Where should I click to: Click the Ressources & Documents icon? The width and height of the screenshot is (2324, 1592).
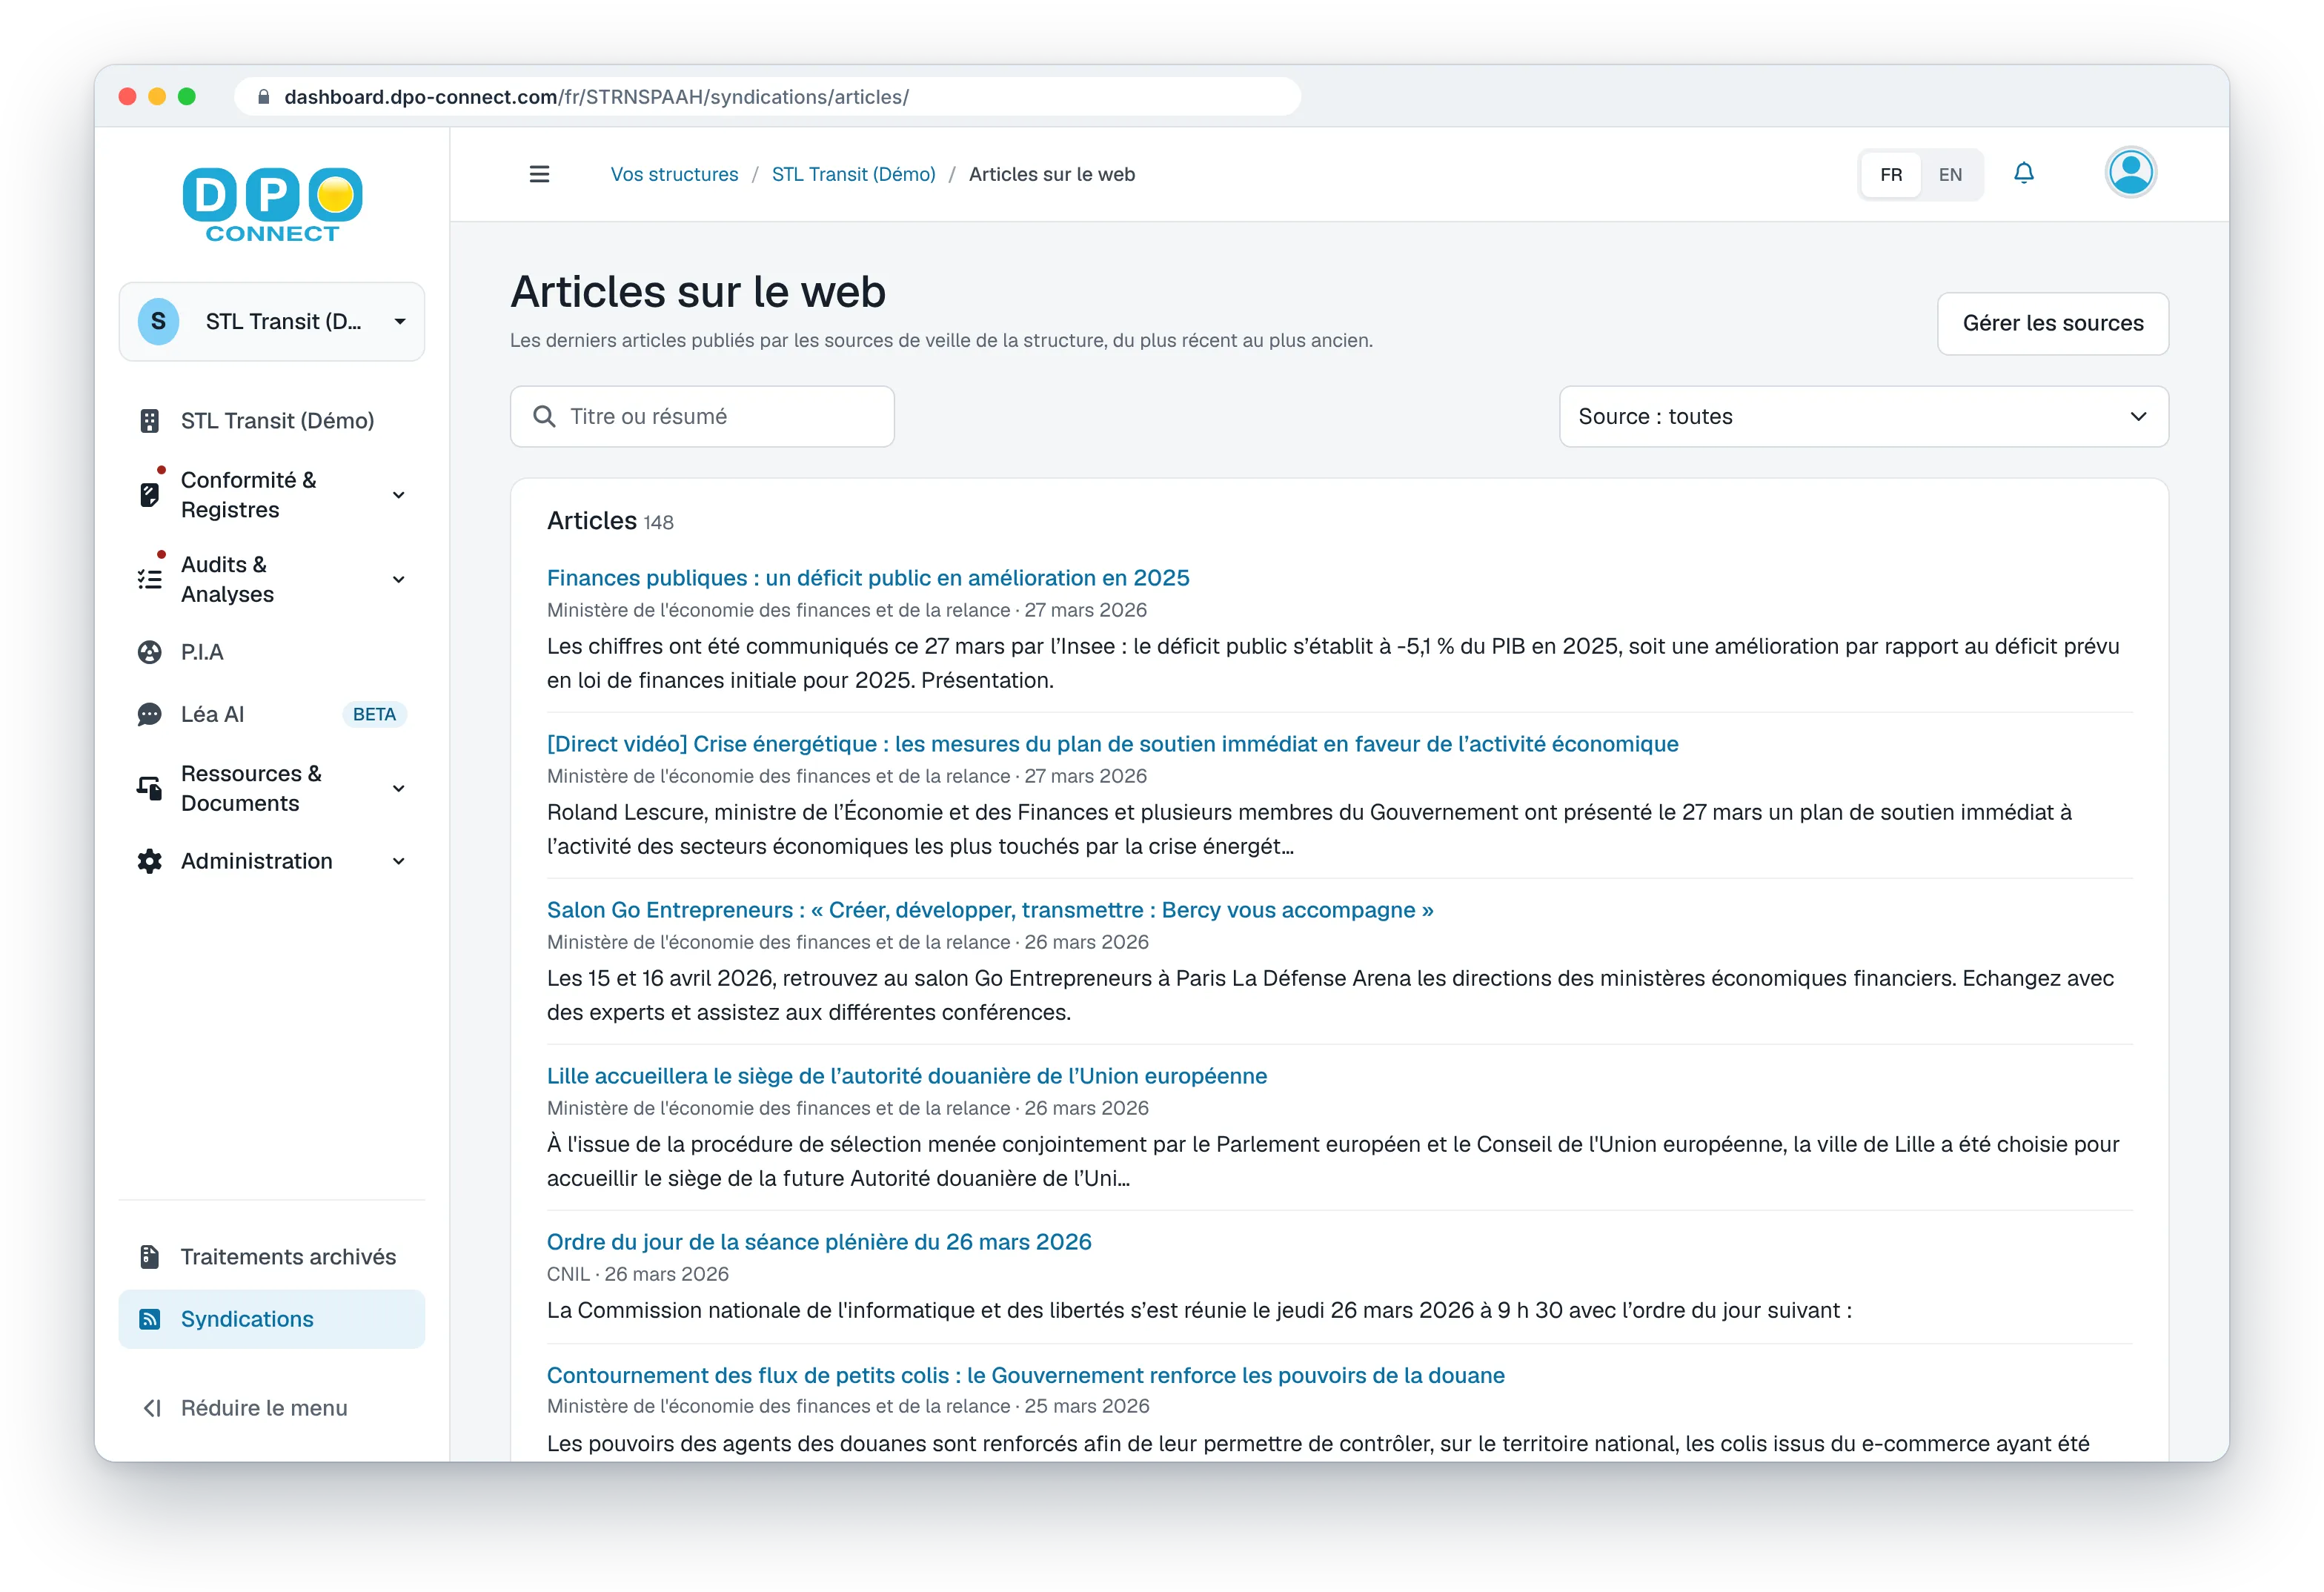pyautogui.click(x=150, y=788)
